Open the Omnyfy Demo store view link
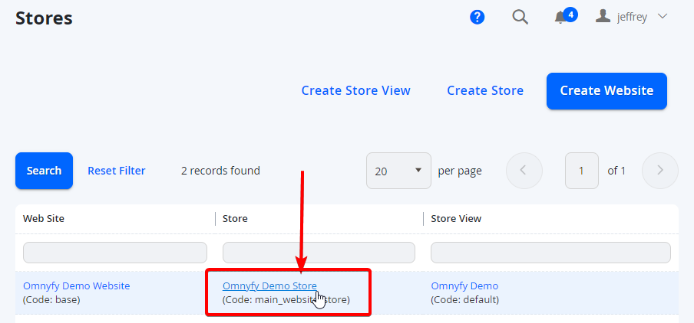694x323 pixels. click(x=464, y=286)
